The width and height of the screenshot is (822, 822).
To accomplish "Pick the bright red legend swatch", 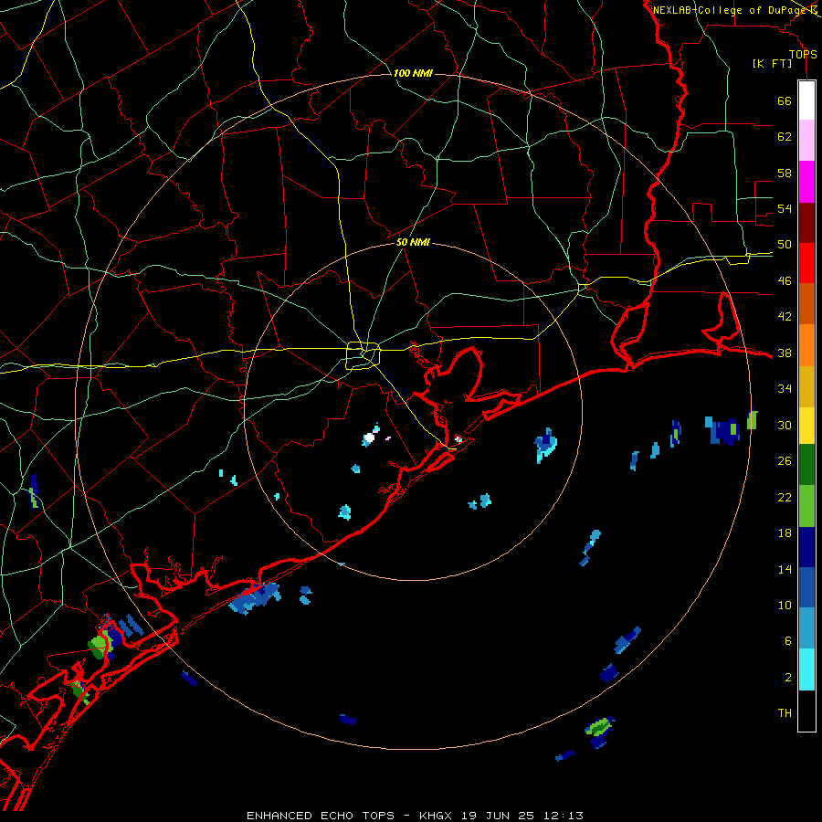I will pos(806,263).
